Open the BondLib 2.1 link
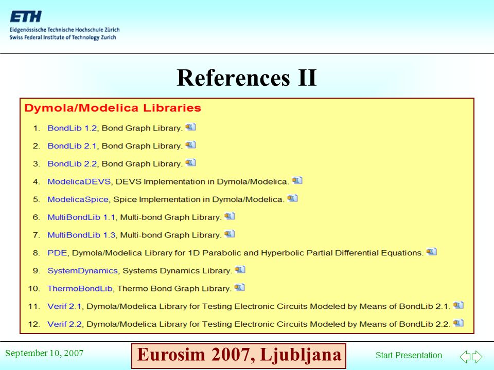The image size is (494, 370). coord(72,146)
